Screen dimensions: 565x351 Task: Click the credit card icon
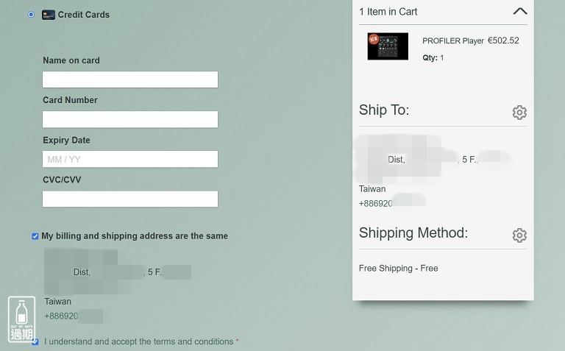point(49,15)
